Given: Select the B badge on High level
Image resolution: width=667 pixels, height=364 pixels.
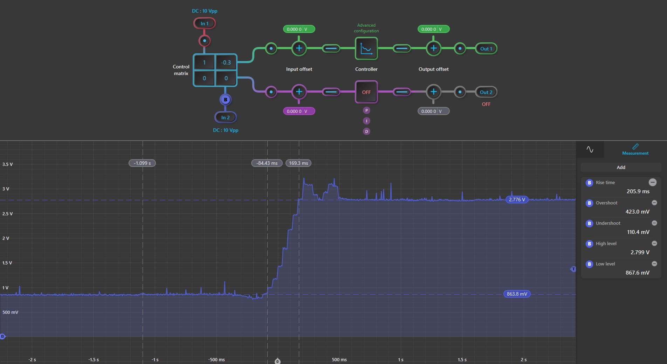Looking at the screenshot, I should 589,244.
